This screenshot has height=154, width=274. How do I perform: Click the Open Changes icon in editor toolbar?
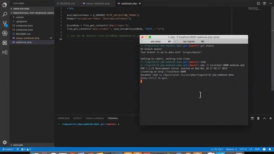(x=258, y=3)
